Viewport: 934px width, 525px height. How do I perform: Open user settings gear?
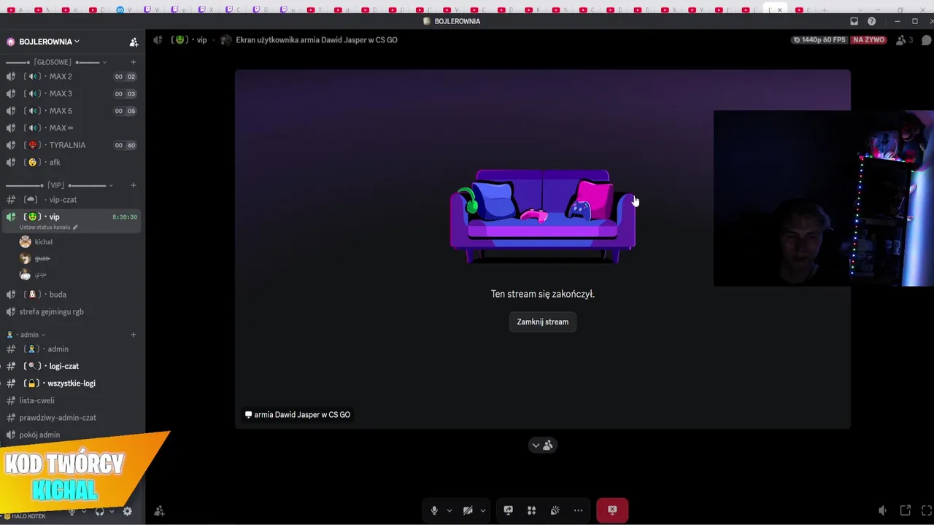128,512
